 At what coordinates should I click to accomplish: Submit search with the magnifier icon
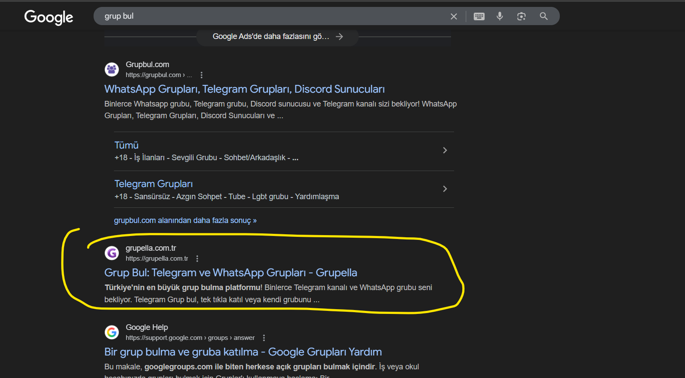(x=543, y=16)
